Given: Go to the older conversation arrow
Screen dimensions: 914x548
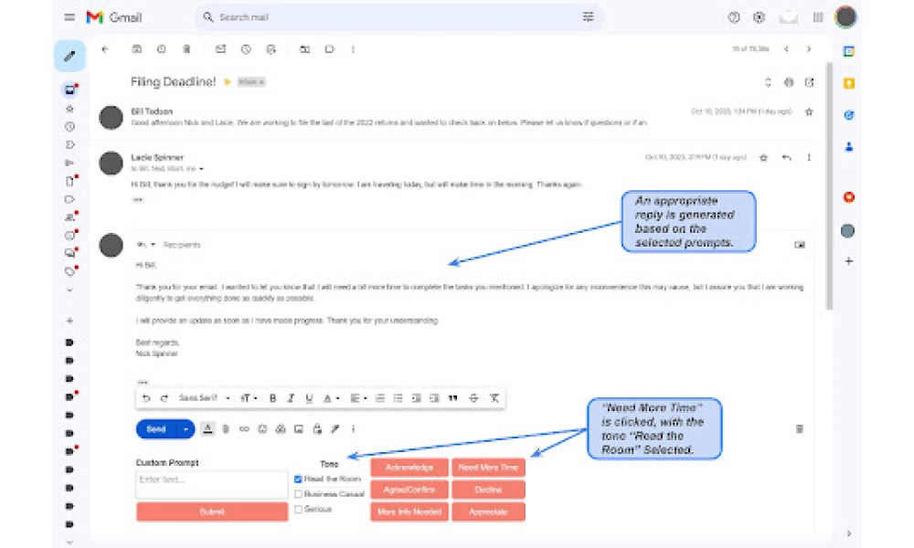Looking at the screenshot, I should 809,49.
